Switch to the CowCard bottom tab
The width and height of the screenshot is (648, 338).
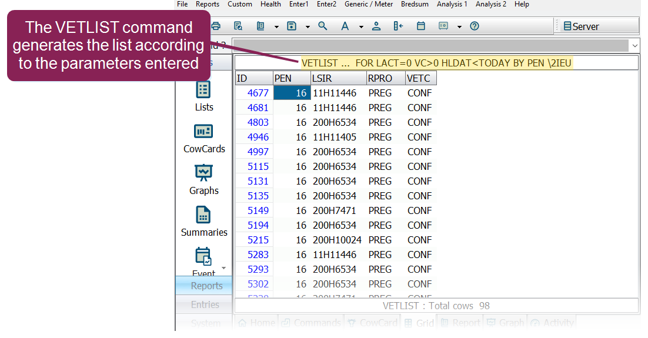(x=373, y=323)
